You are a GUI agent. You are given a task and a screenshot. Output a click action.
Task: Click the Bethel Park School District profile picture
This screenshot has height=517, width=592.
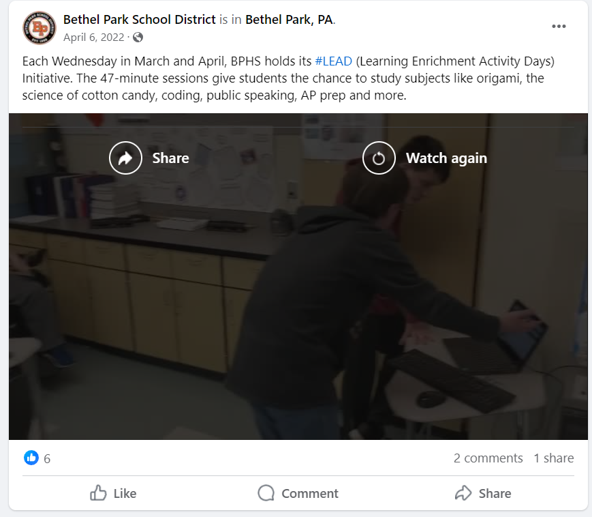coord(40,27)
